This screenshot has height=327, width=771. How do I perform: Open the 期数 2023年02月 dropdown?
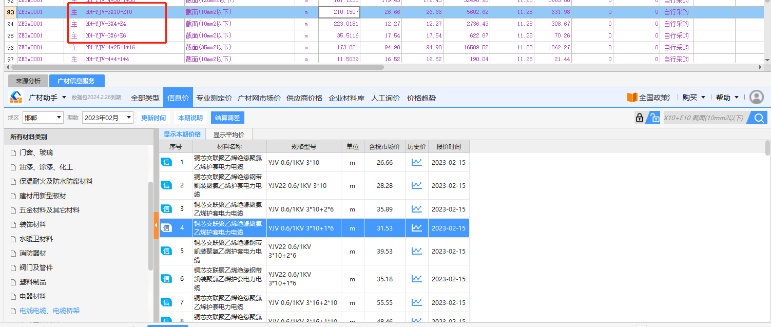(x=107, y=118)
